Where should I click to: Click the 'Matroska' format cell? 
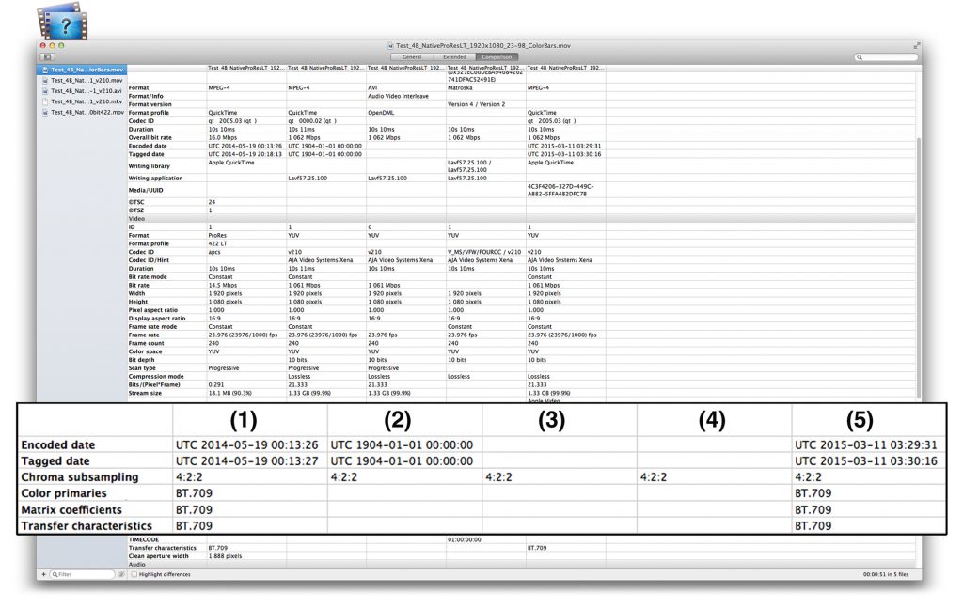(460, 87)
